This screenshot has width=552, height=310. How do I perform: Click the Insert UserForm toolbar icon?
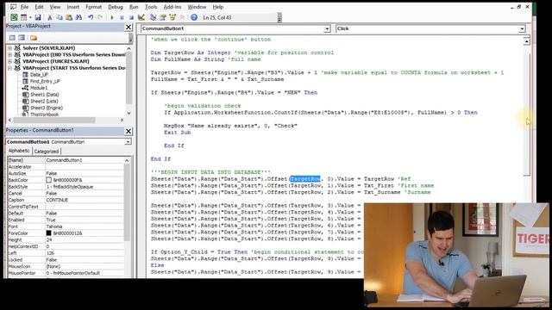pyautogui.click(x=23, y=17)
